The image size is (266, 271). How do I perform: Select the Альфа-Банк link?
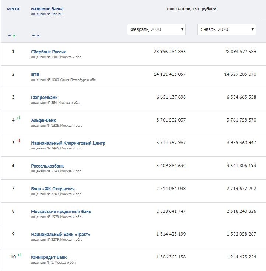(43, 120)
